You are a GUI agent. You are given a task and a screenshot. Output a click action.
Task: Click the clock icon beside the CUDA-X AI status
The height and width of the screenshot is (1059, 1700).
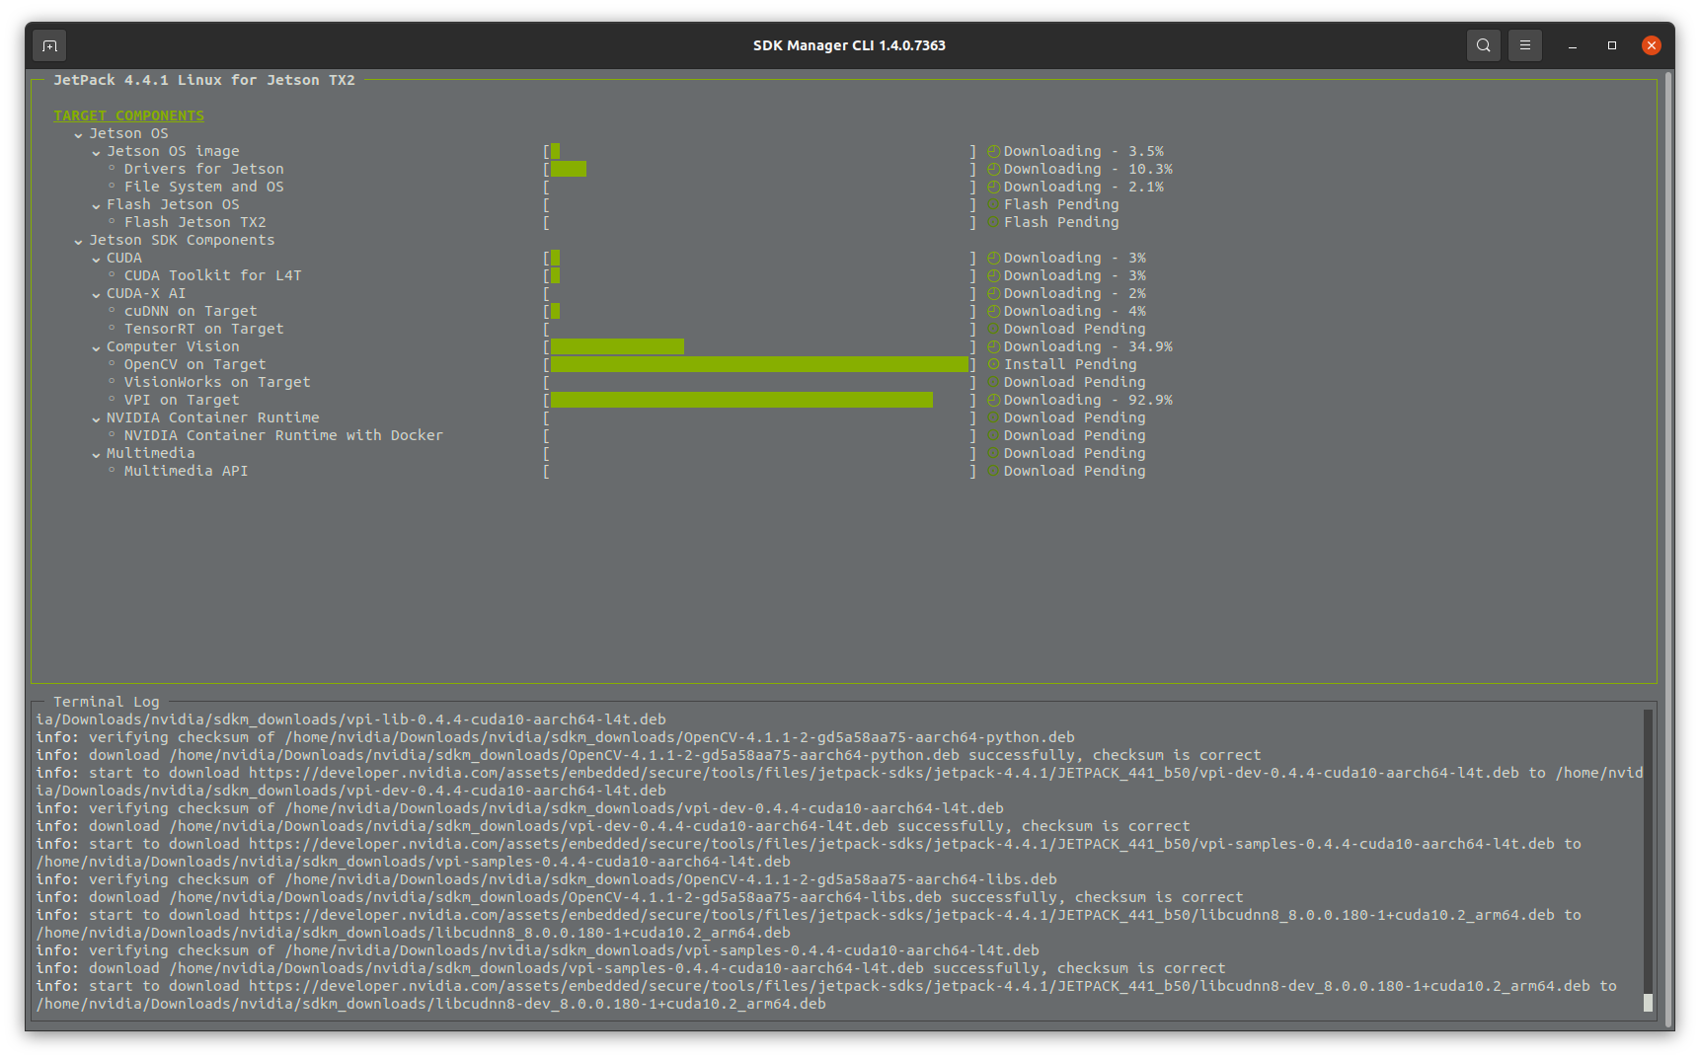point(994,294)
